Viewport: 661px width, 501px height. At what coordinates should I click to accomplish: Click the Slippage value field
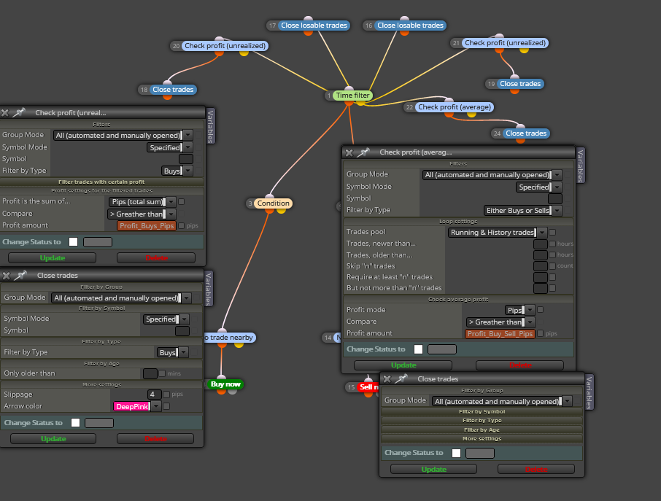(154, 395)
